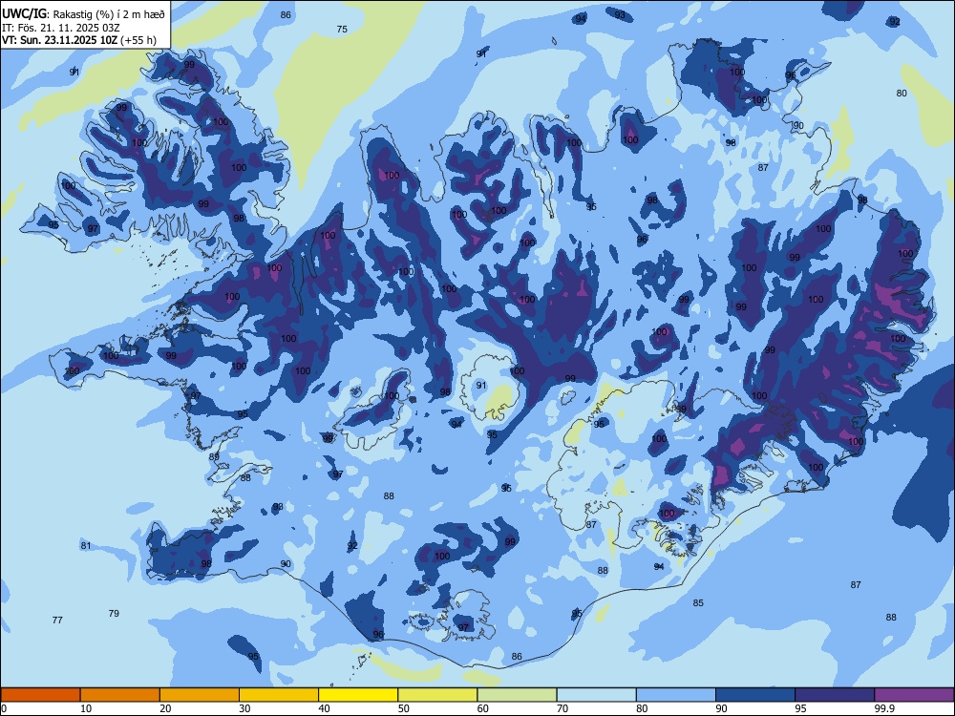Click the valid time 'VT: Sun. 23.11.2025 10Z (+55 h)'
Viewport: 955px width, 716px height.
point(79,40)
